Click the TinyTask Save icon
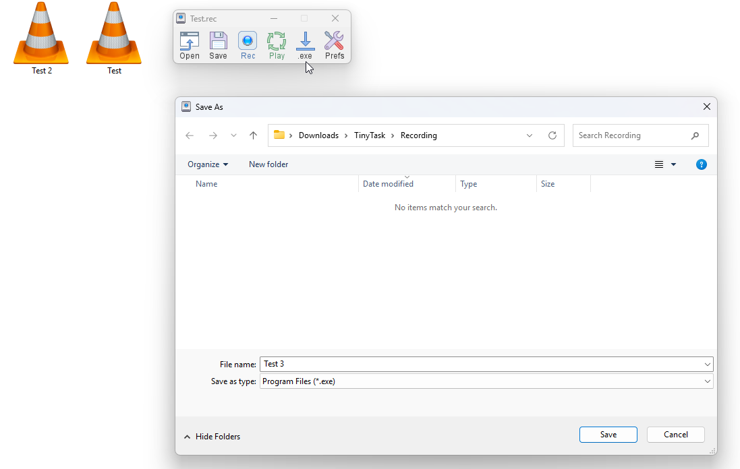Viewport: 740px width, 469px height. pos(218,46)
